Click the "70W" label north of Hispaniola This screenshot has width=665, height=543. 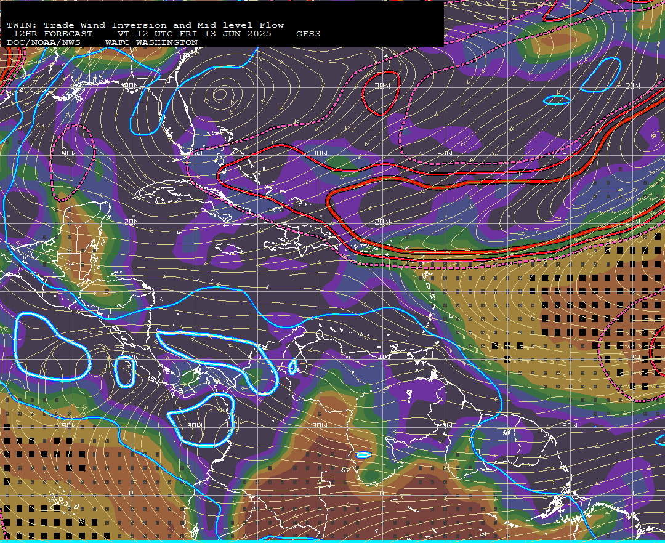coord(320,153)
